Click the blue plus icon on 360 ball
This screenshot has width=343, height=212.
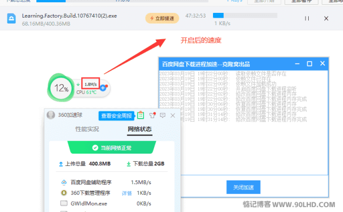tap(103, 88)
